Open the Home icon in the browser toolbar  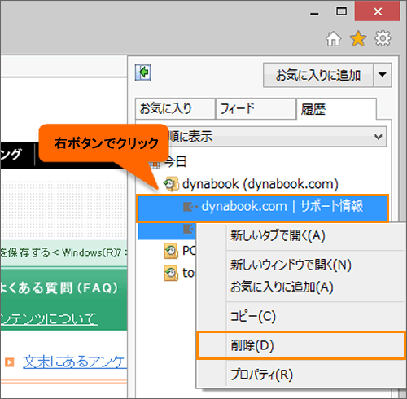pyautogui.click(x=333, y=39)
